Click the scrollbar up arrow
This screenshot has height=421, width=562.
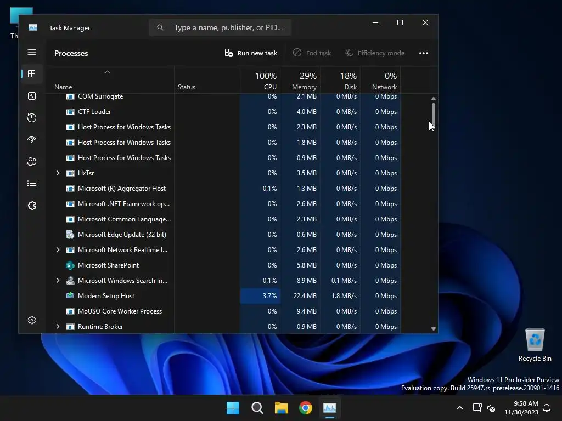click(434, 99)
